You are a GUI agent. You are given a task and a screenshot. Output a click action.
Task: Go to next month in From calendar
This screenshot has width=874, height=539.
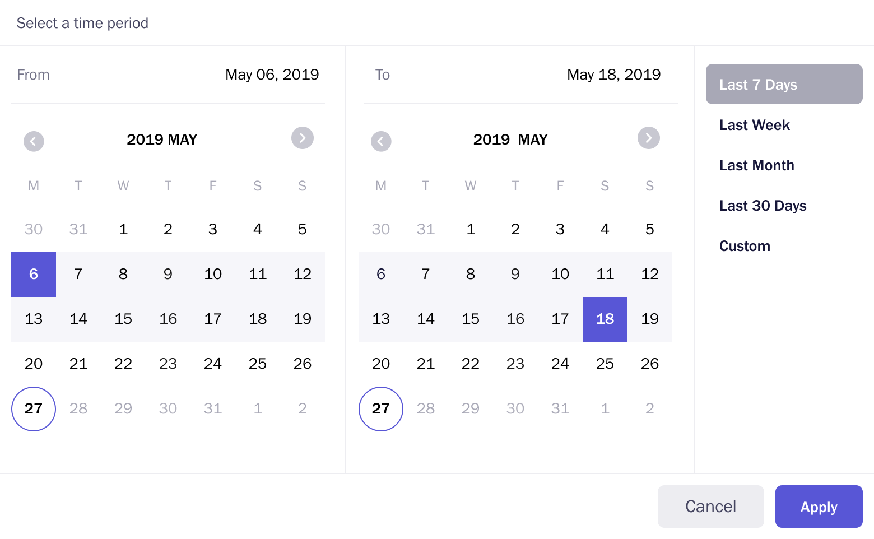tap(303, 138)
